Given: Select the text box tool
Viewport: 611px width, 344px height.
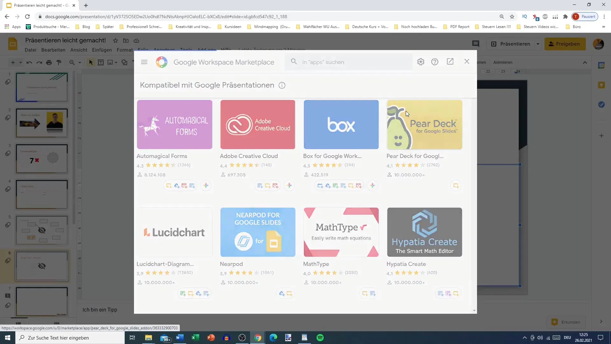Looking at the screenshot, I should pos(101,62).
